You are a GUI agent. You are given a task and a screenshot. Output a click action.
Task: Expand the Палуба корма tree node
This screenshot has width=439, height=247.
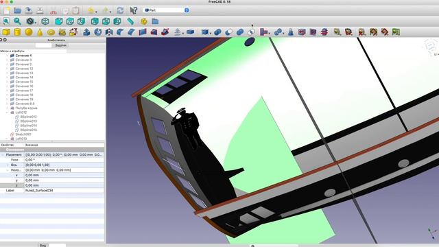7,108
